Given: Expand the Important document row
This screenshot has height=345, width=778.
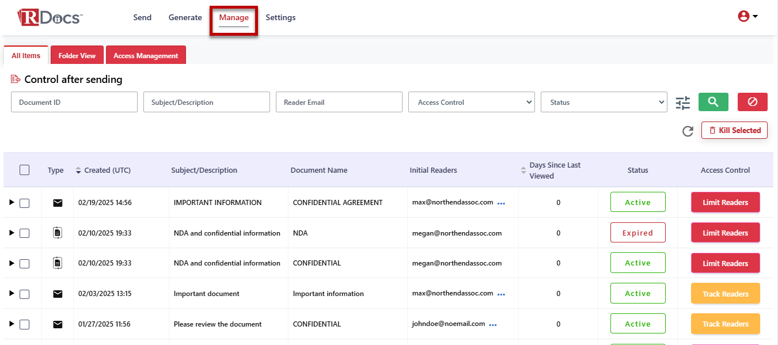Looking at the screenshot, I should (x=11, y=293).
